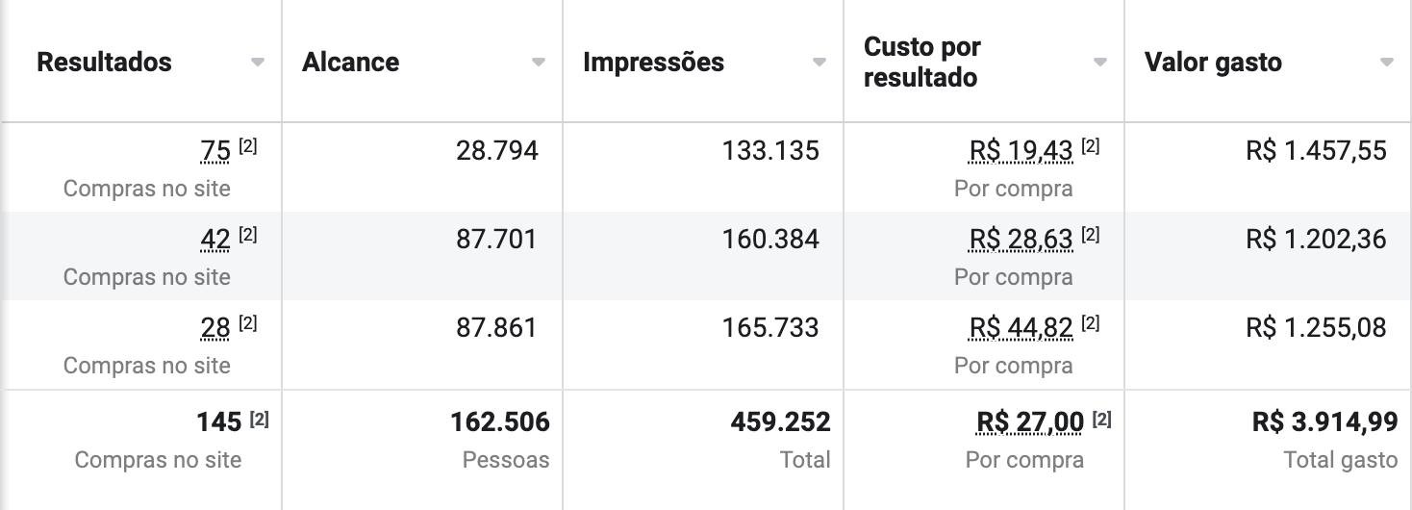Sort by the Alcance column header
The width and height of the screenshot is (1412, 510).
[350, 63]
